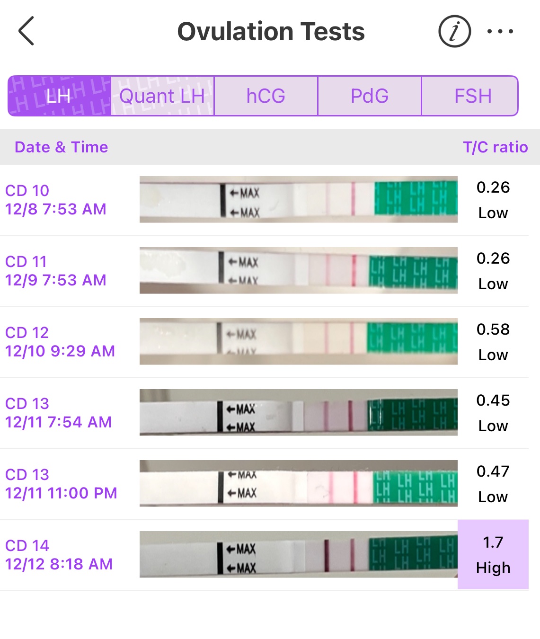Open CD 11 test strip photo
This screenshot has height=639, width=540.
298,270
